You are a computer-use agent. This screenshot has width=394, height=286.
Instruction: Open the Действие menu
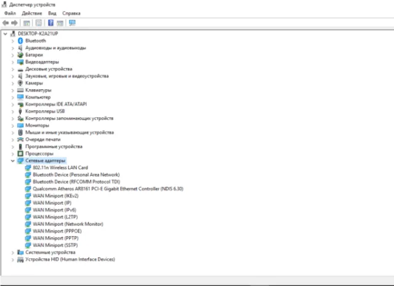32,14
